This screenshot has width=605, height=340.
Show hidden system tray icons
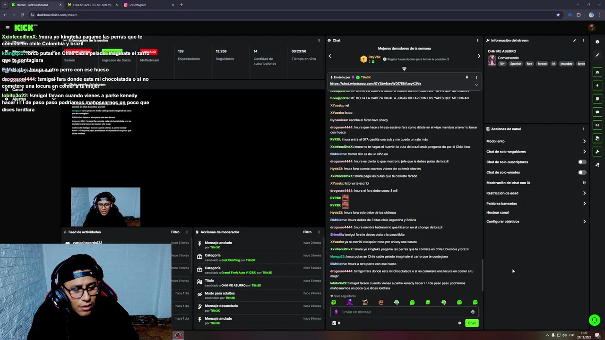547,335
